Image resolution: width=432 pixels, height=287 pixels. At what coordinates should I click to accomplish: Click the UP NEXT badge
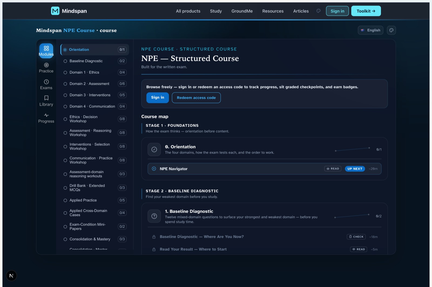coord(355,169)
